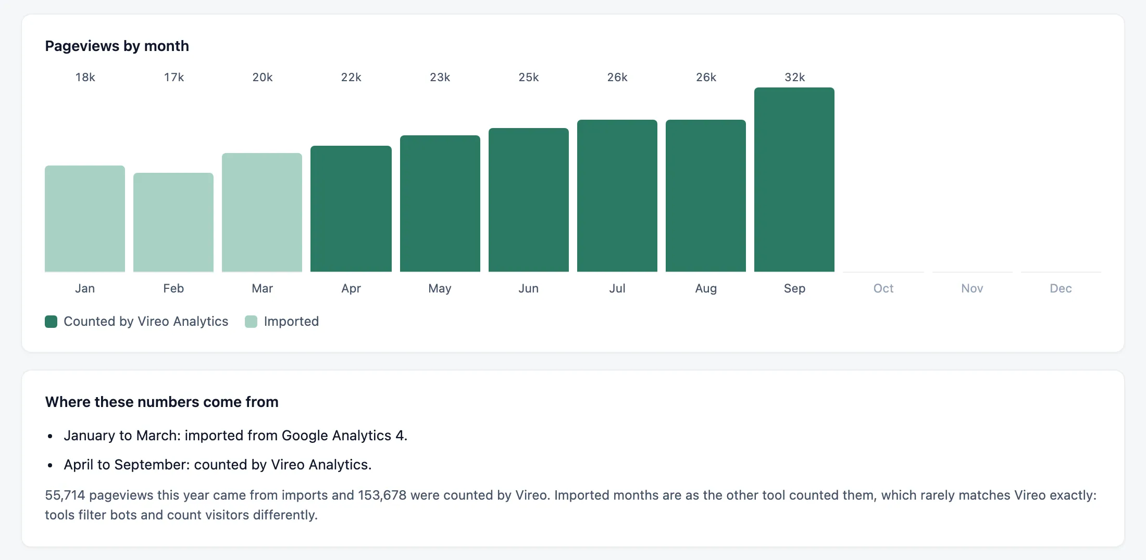This screenshot has height=560, width=1146.
Task: Click the May bar in the chart
Action: point(440,203)
